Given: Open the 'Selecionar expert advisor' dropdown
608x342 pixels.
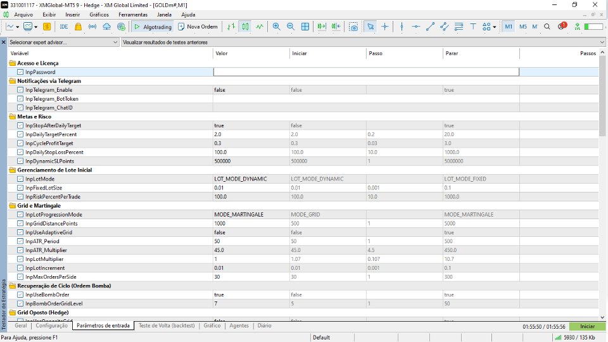Looking at the screenshot, I should 63,42.
